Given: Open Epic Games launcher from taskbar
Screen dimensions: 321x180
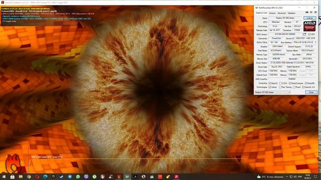Looking at the screenshot, I should point(54,176).
